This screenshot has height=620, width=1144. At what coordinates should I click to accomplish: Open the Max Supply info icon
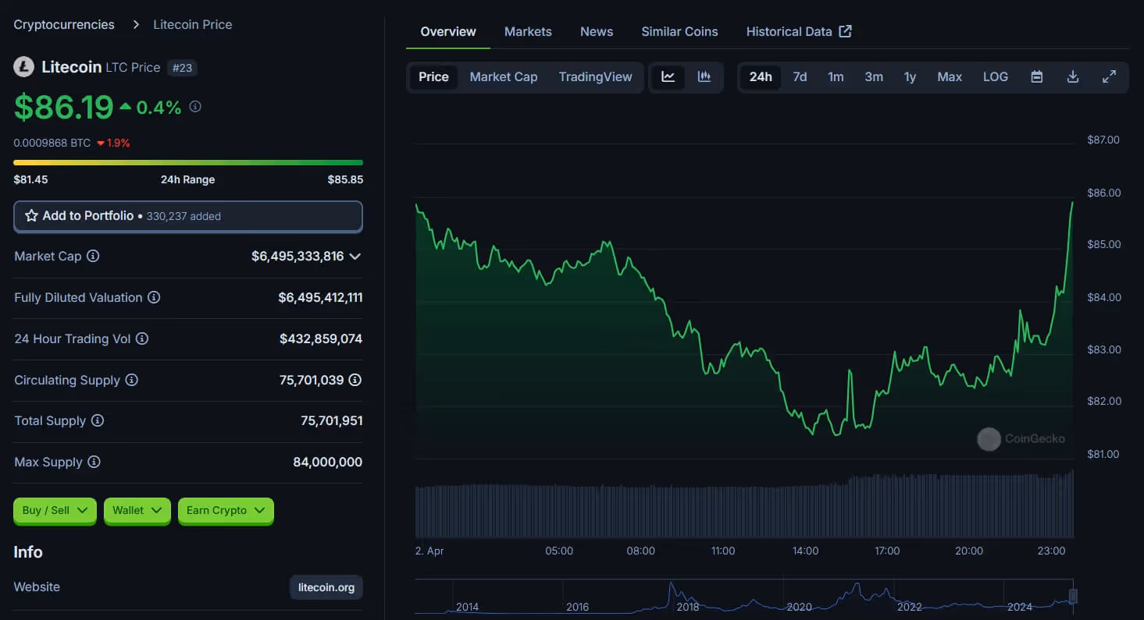94,462
